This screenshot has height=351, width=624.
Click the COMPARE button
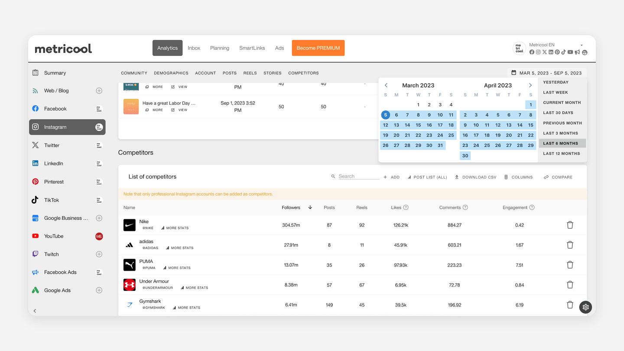click(x=558, y=177)
